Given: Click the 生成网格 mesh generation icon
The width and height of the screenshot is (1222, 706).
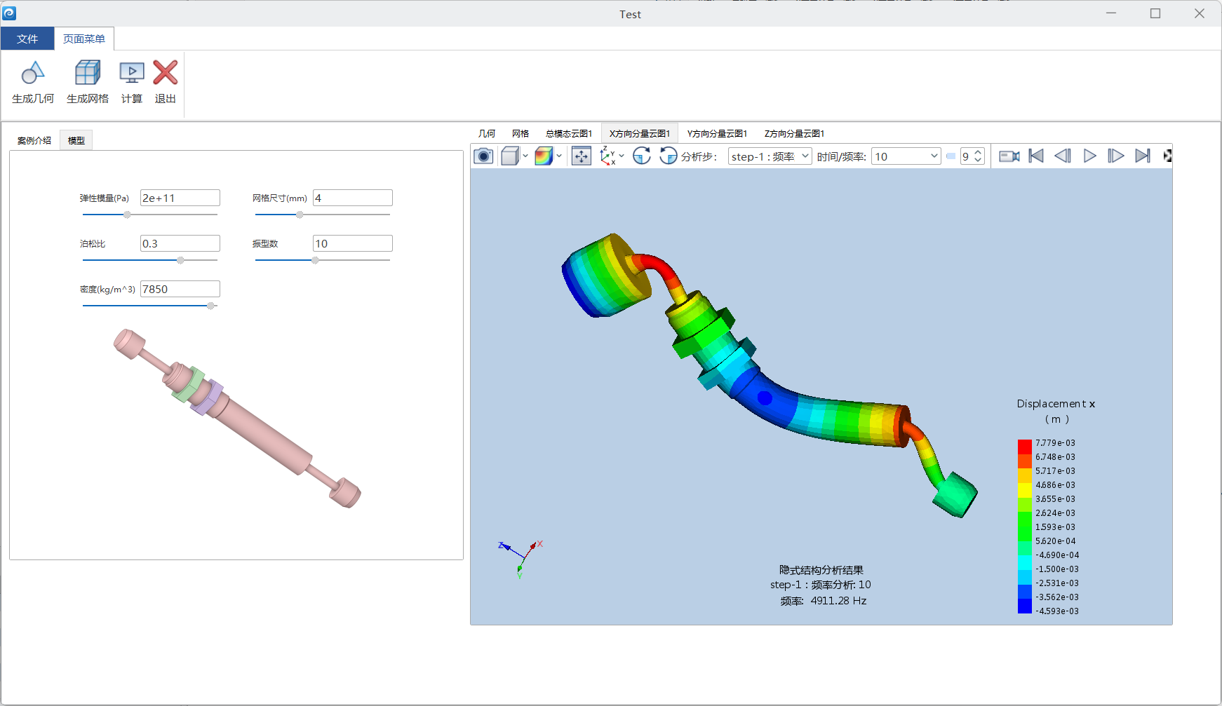Looking at the screenshot, I should click(88, 73).
